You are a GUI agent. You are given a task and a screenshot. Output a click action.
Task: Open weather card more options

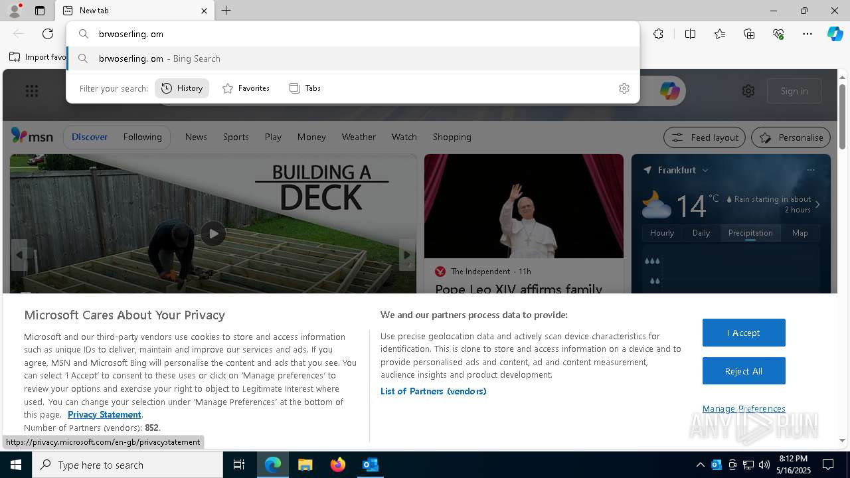[x=811, y=170]
